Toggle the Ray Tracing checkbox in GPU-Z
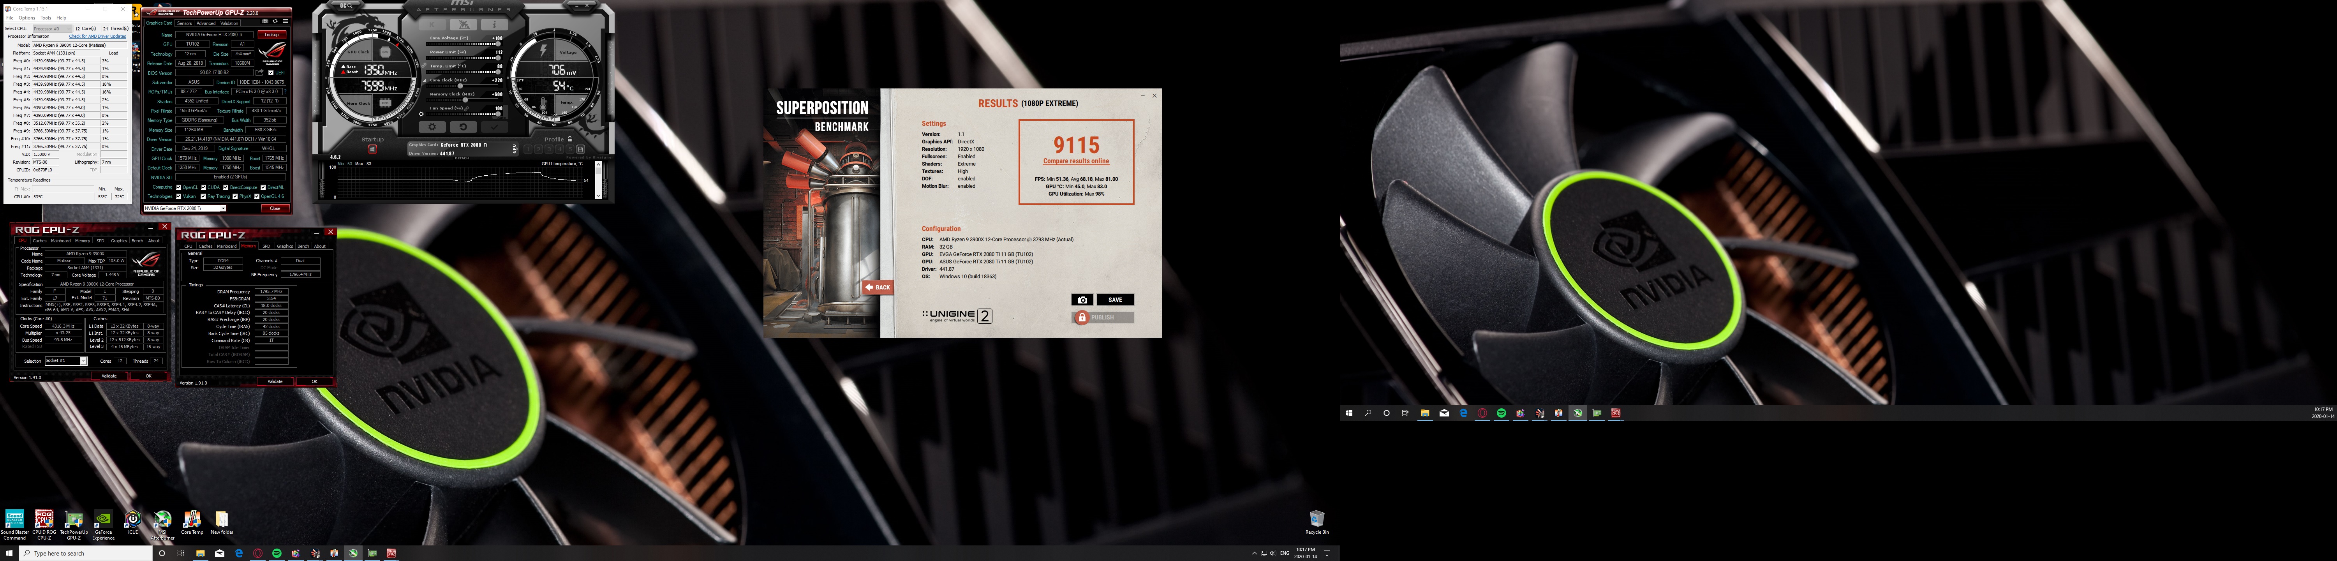The width and height of the screenshot is (2337, 561). [x=203, y=196]
